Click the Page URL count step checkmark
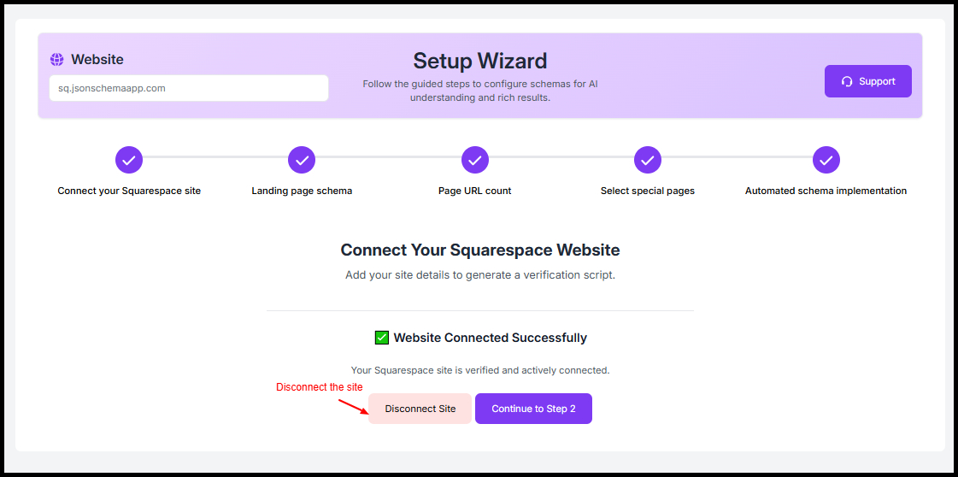958x477 pixels. [474, 160]
